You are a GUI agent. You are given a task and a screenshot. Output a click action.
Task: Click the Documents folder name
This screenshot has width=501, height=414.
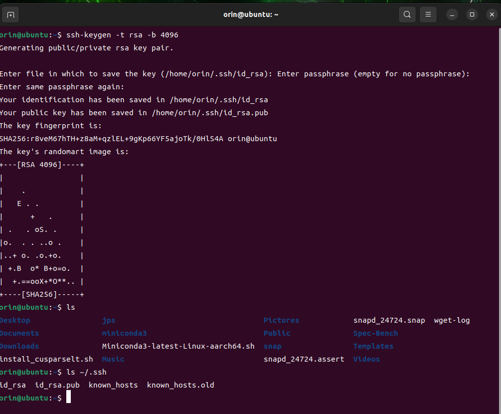click(19, 333)
